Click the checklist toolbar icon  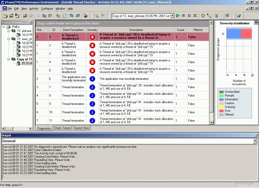(64, 16)
